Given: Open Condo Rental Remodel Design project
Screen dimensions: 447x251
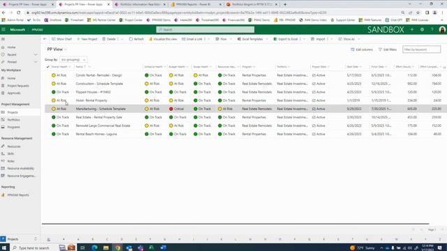Looking at the screenshot, I should 98,75.
